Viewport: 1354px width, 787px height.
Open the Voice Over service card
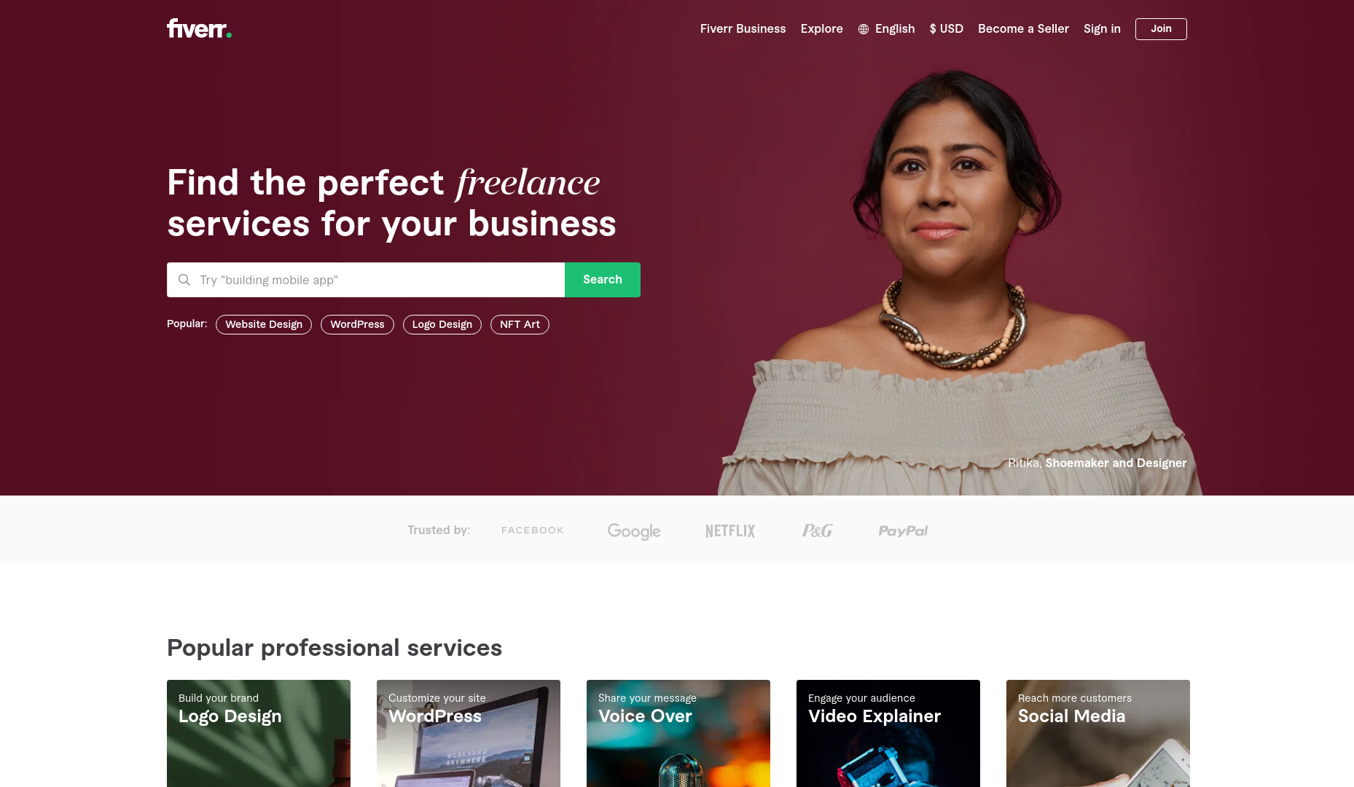678,733
